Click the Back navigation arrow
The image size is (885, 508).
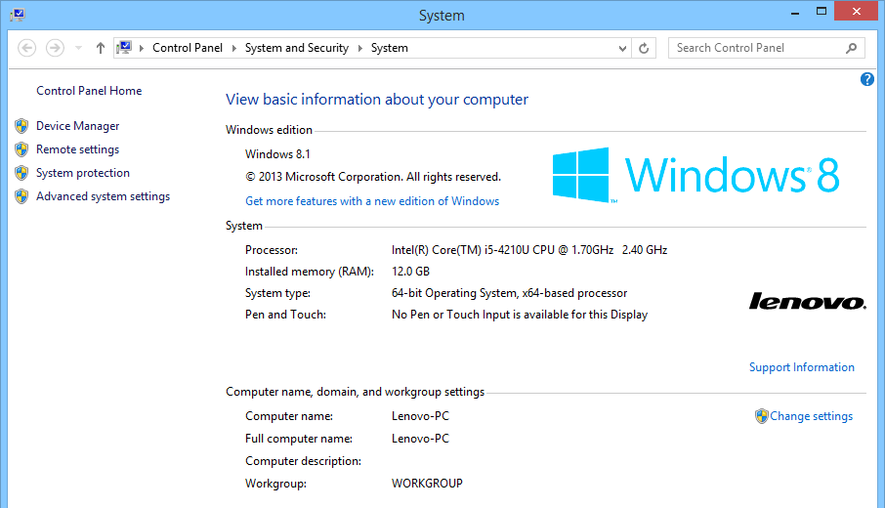[x=26, y=48]
